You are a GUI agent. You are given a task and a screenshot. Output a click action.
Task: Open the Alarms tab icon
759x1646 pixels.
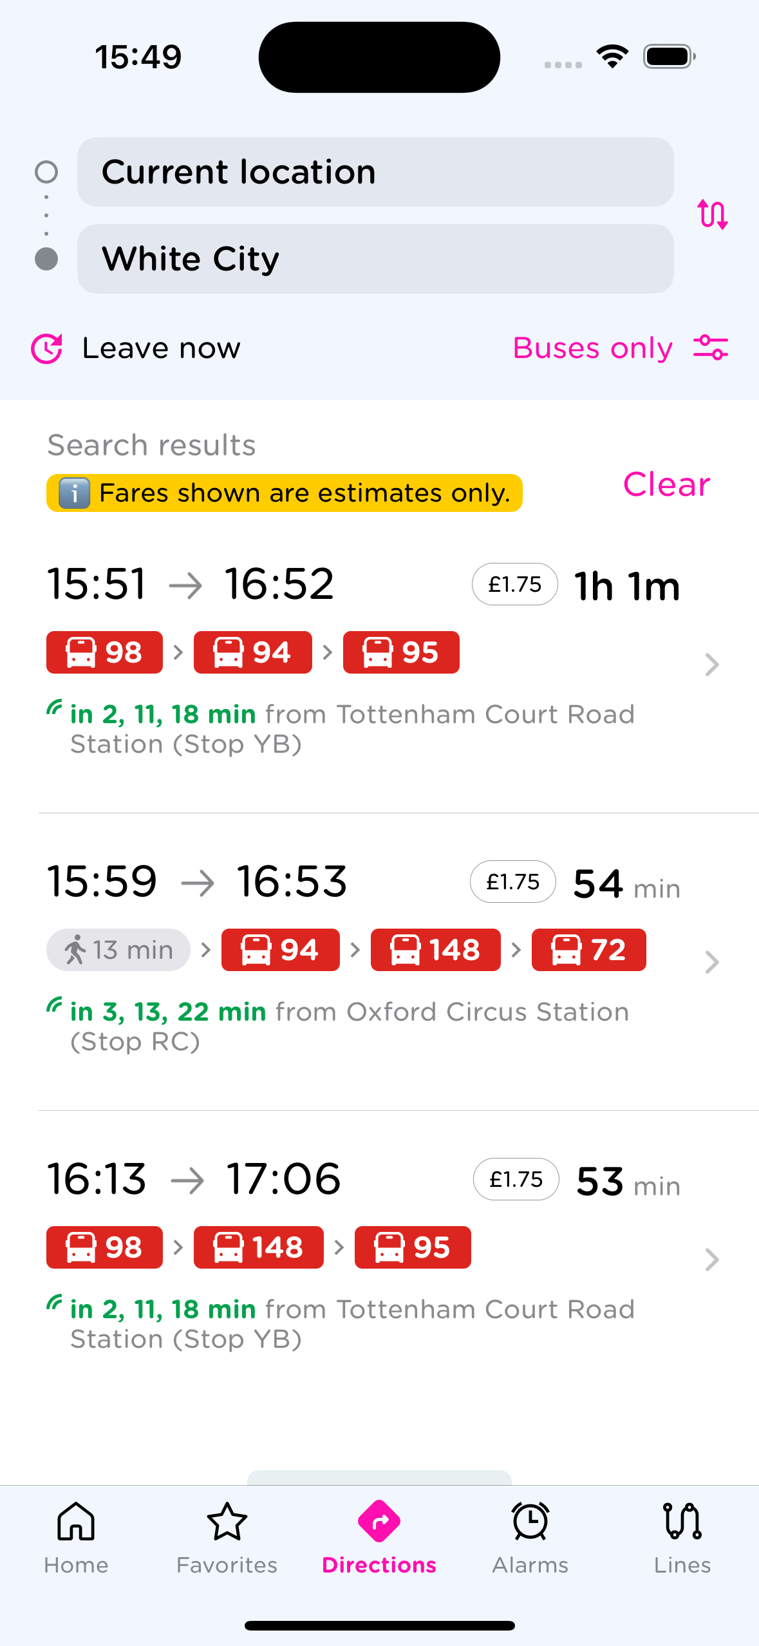tap(530, 1522)
